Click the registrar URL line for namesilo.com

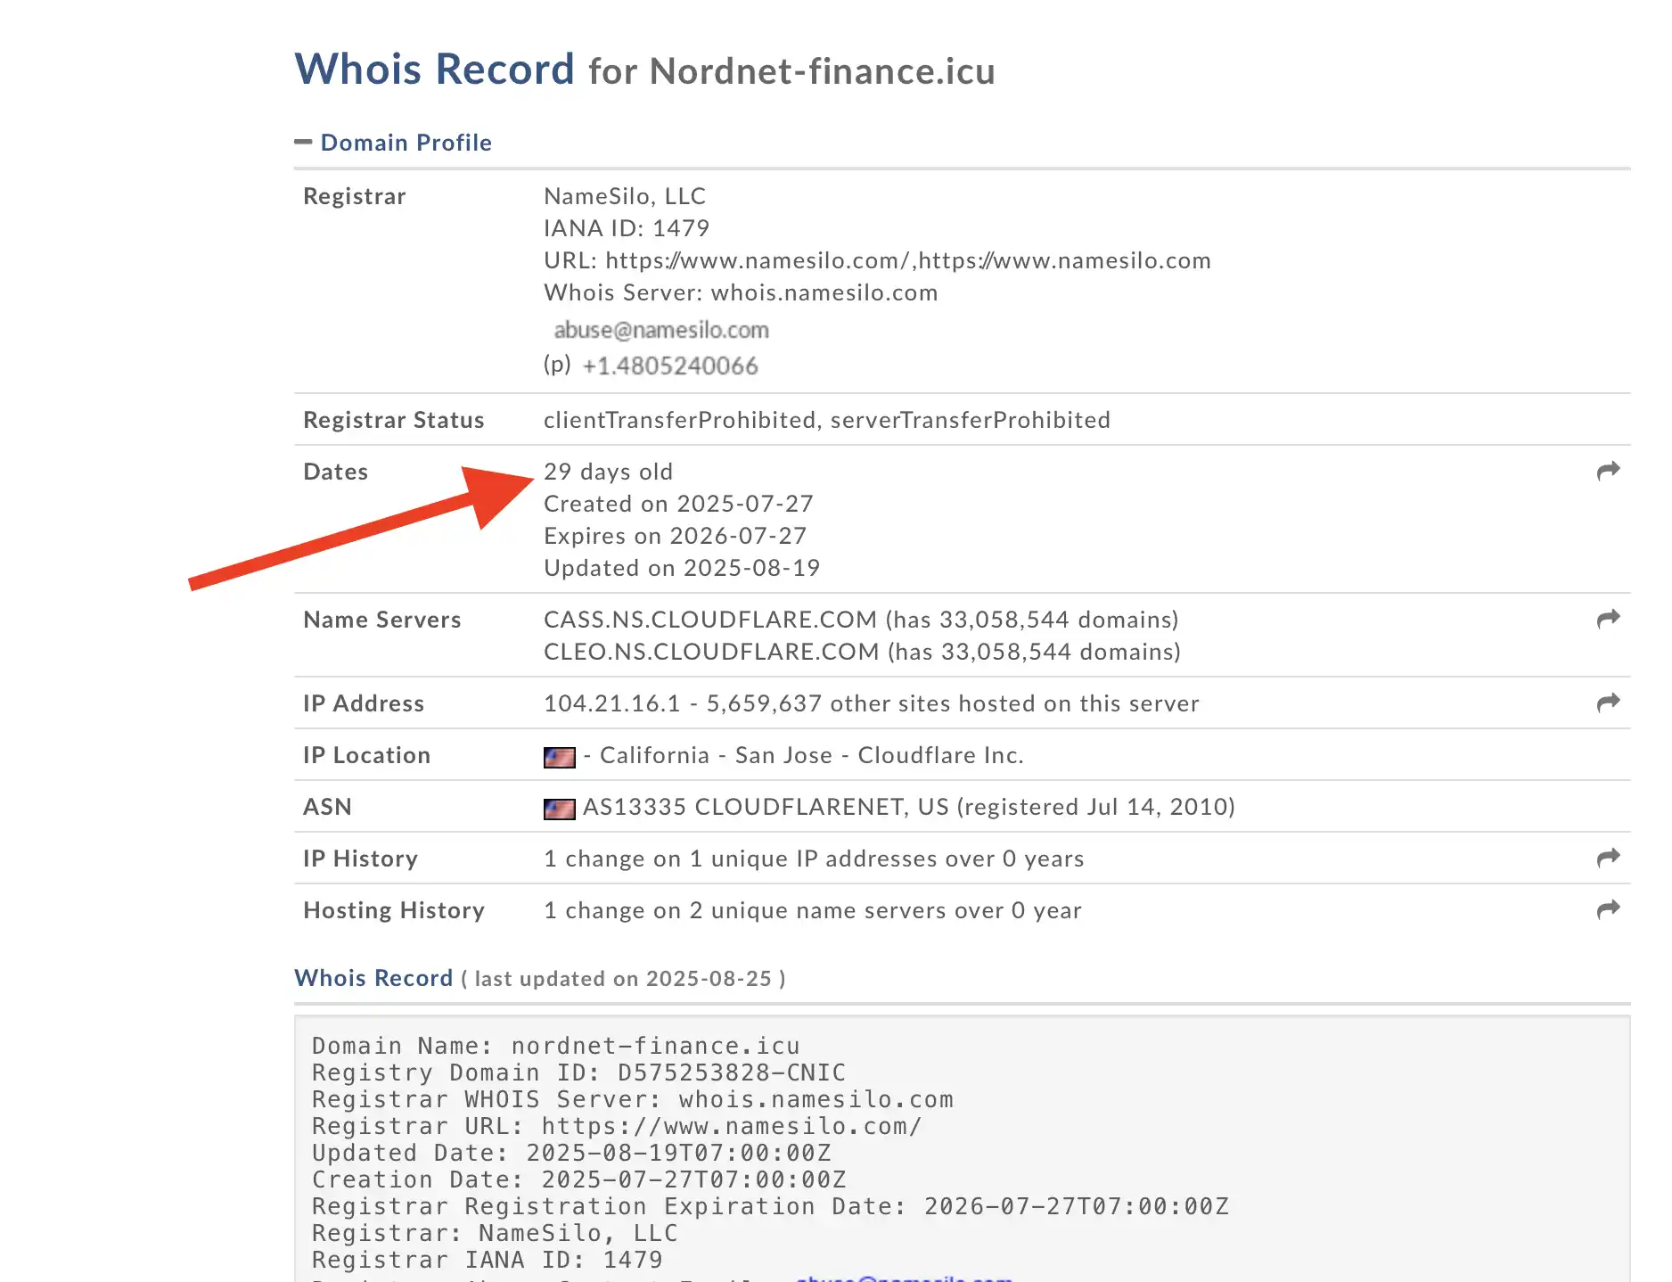[877, 260]
